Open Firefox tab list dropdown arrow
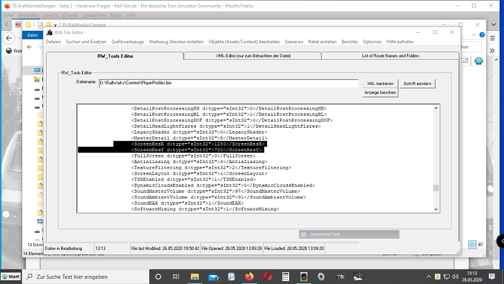The width and height of the screenshot is (504, 284). (494, 25)
